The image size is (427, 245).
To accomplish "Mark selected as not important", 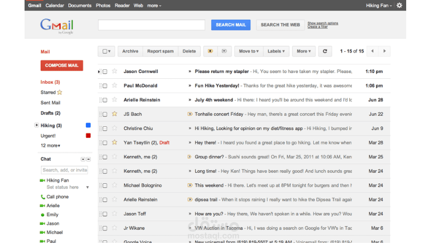I will click(x=224, y=51).
